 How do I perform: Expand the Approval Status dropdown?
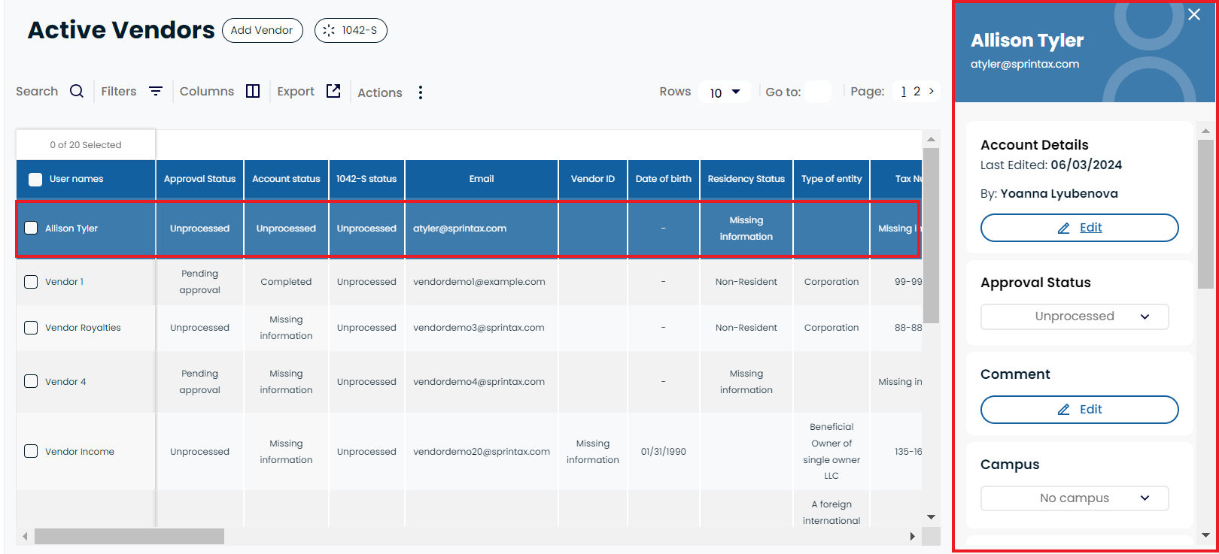(x=1075, y=316)
